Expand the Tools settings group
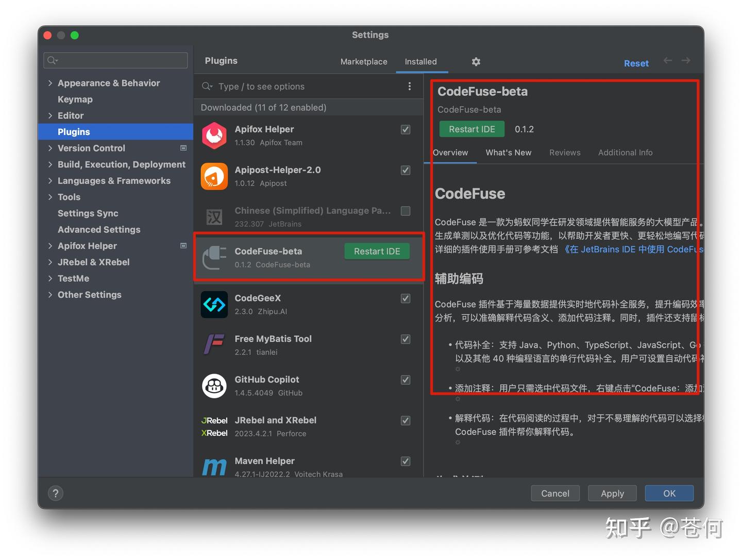This screenshot has width=742, height=559. coord(50,197)
